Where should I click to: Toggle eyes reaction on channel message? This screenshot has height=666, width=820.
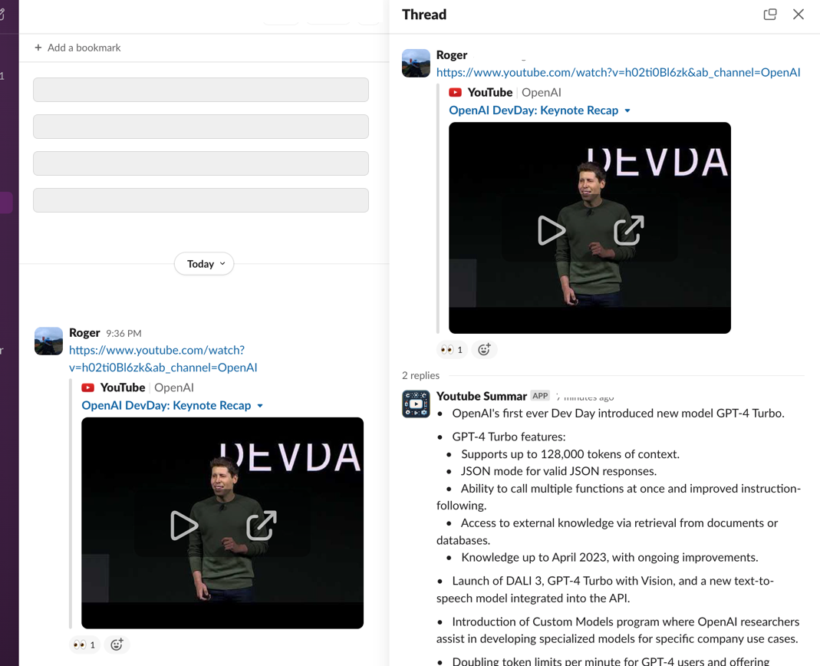(84, 645)
